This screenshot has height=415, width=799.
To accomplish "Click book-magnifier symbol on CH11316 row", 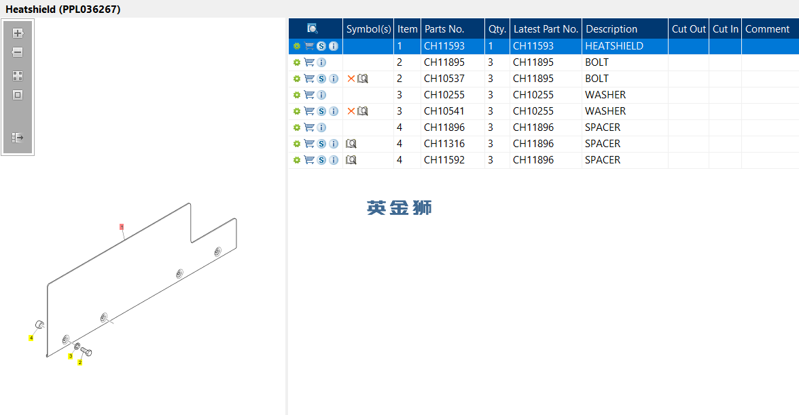I will coord(351,144).
